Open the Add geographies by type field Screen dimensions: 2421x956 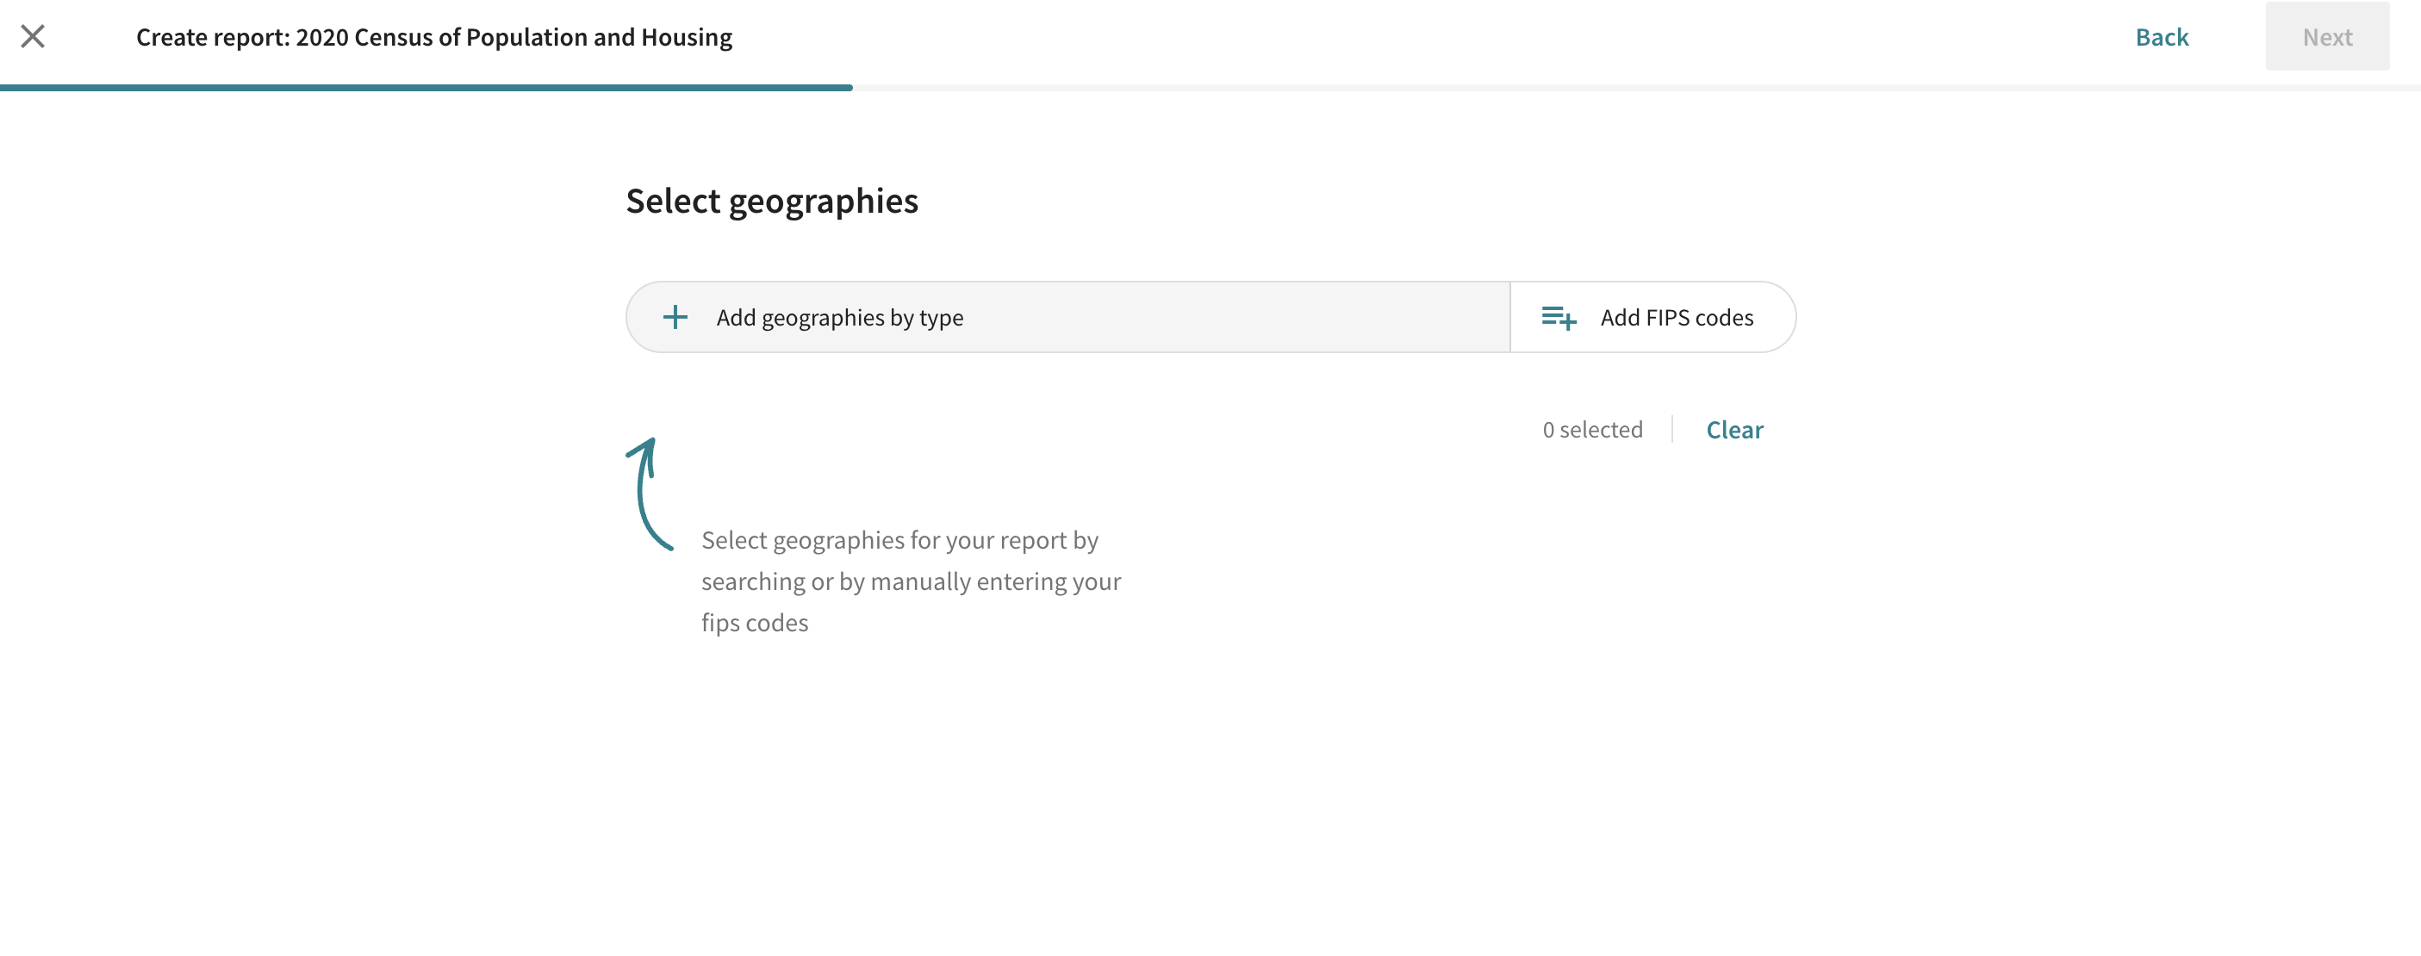[x=839, y=318]
